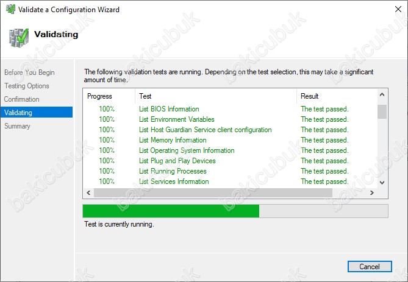Click the vertical scrollbar thumb
This screenshot has height=282, width=408.
tap(382, 111)
